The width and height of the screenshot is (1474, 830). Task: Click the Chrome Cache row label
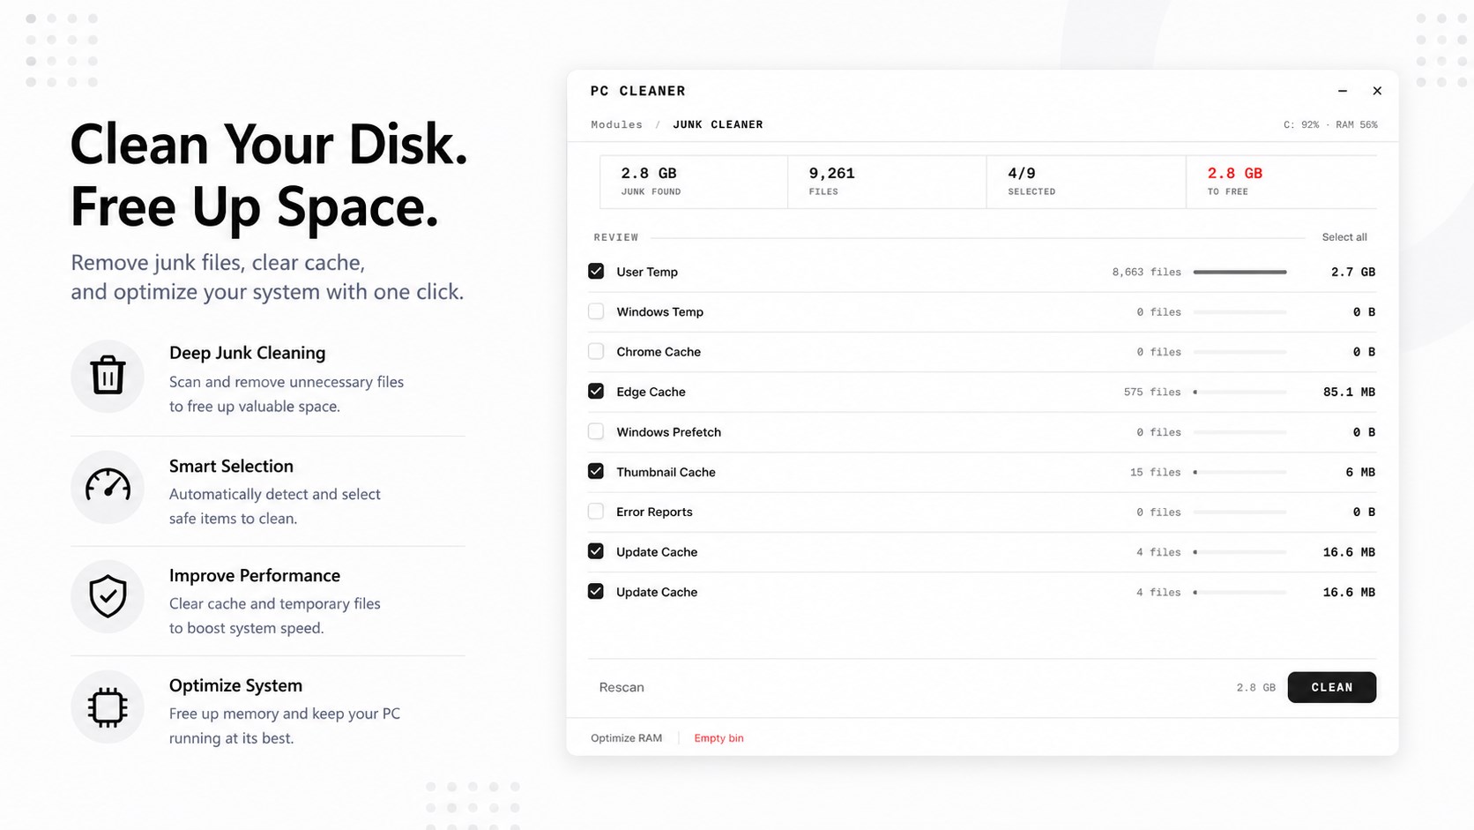coord(659,352)
